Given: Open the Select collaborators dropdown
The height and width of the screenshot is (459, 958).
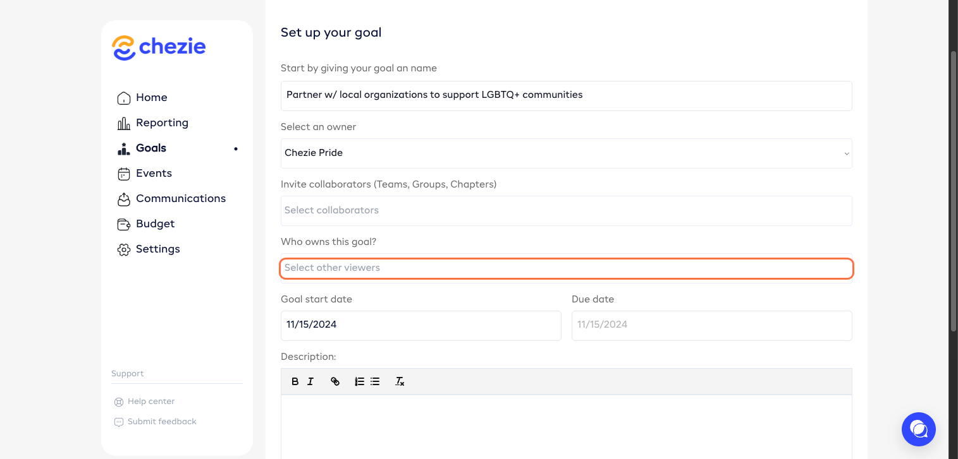Looking at the screenshot, I should (566, 211).
